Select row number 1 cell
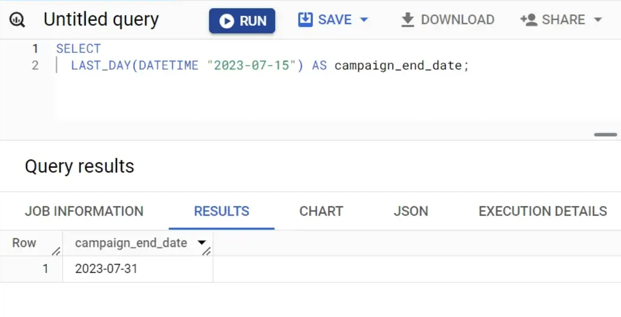The image size is (621, 317). [x=31, y=269]
